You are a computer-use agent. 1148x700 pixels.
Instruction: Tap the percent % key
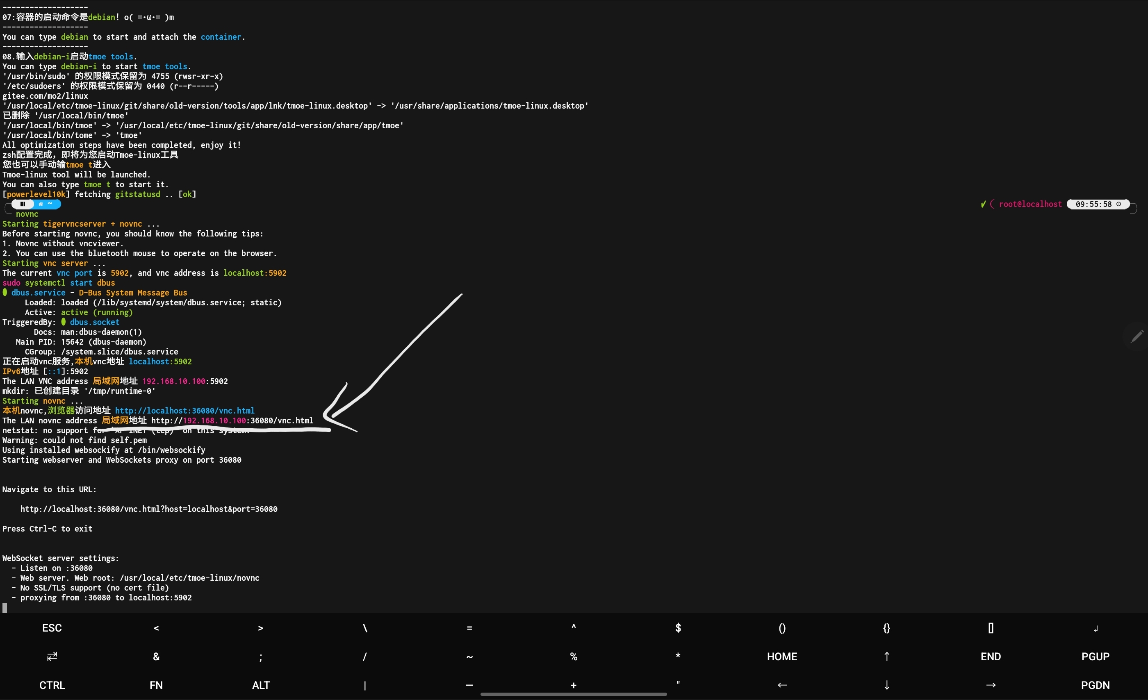[574, 656]
